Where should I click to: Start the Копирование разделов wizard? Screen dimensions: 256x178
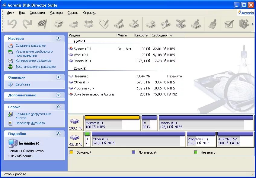click(x=33, y=61)
